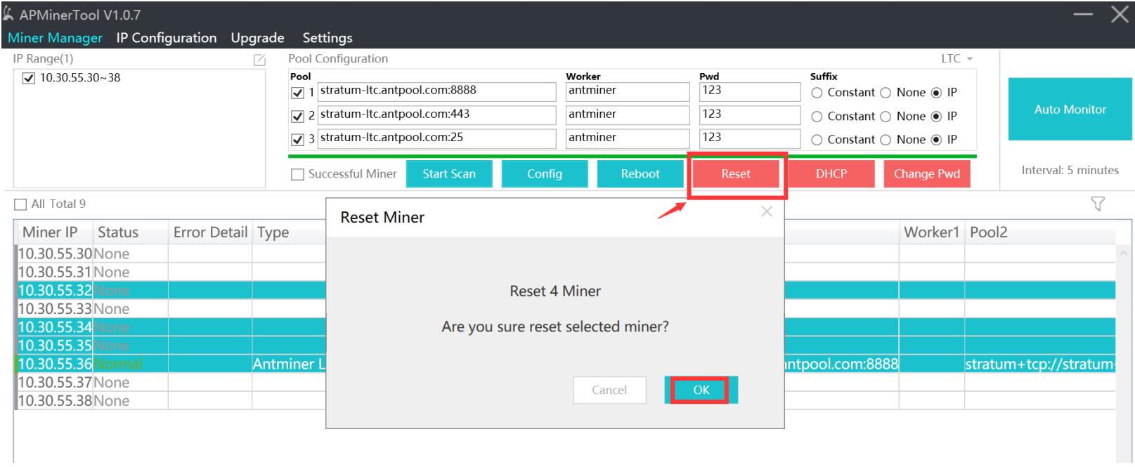Click the edit IP Range icon

coord(259,60)
